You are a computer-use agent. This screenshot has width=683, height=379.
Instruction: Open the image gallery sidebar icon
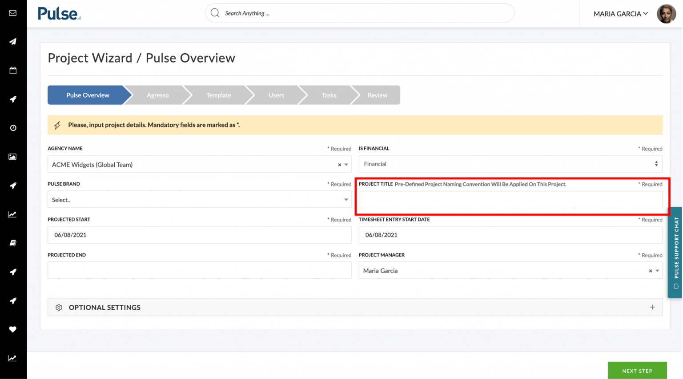pos(13,156)
